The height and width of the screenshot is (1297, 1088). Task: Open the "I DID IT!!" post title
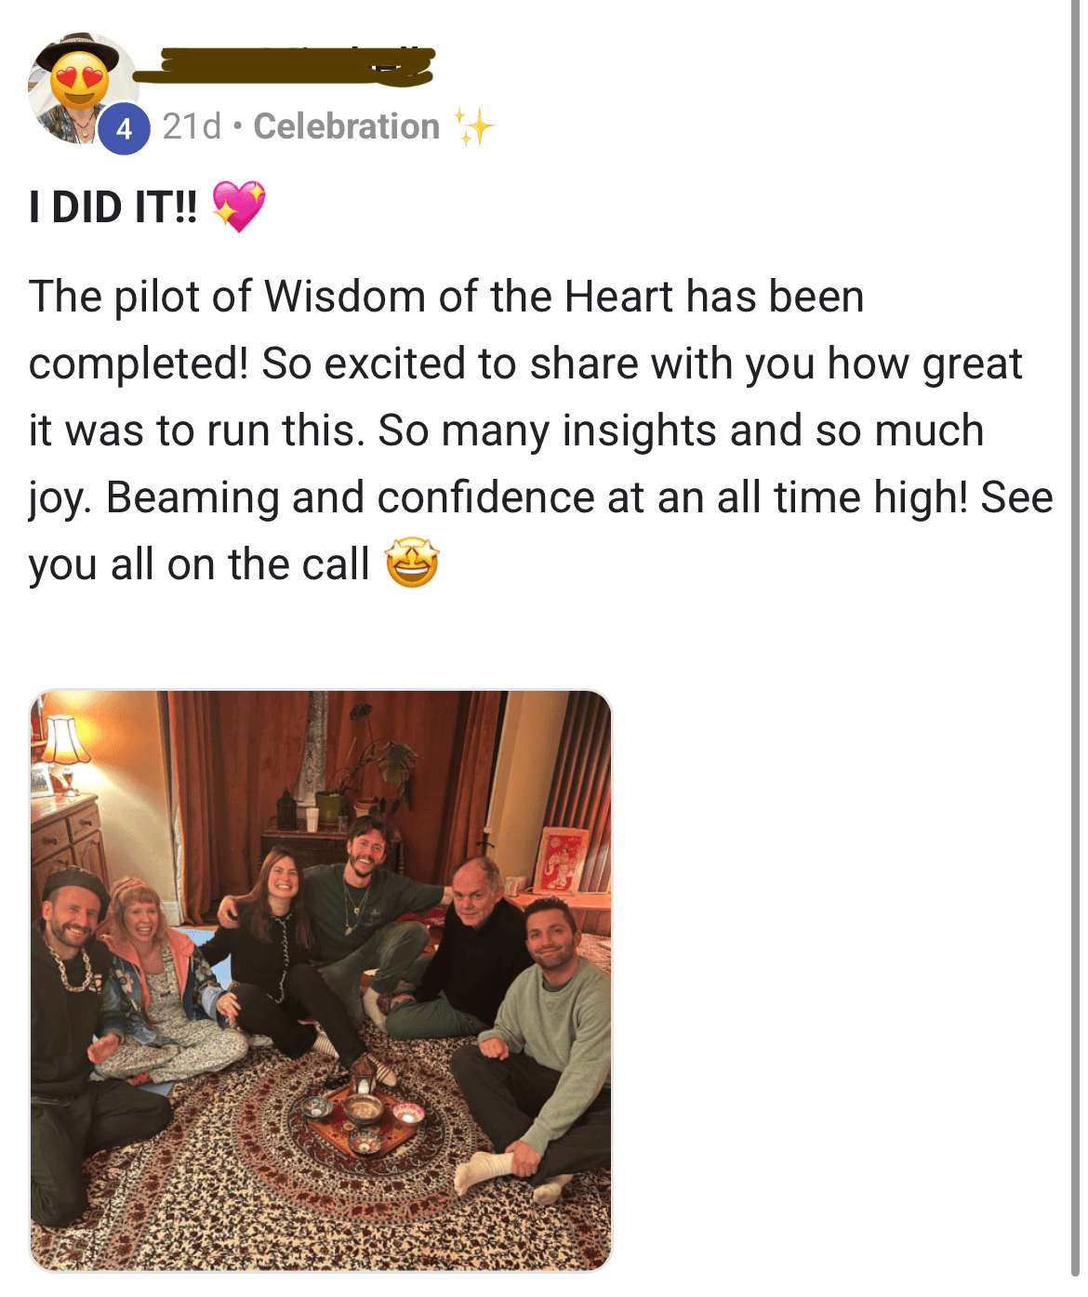(x=113, y=206)
